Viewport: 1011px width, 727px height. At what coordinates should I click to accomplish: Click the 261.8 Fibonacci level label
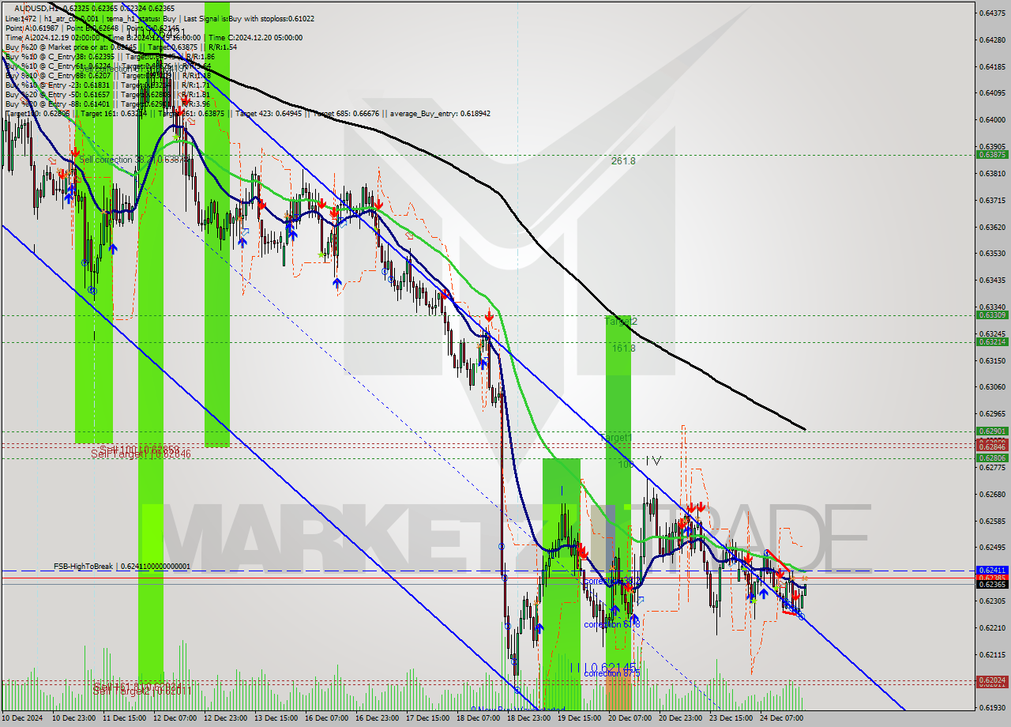[623, 160]
